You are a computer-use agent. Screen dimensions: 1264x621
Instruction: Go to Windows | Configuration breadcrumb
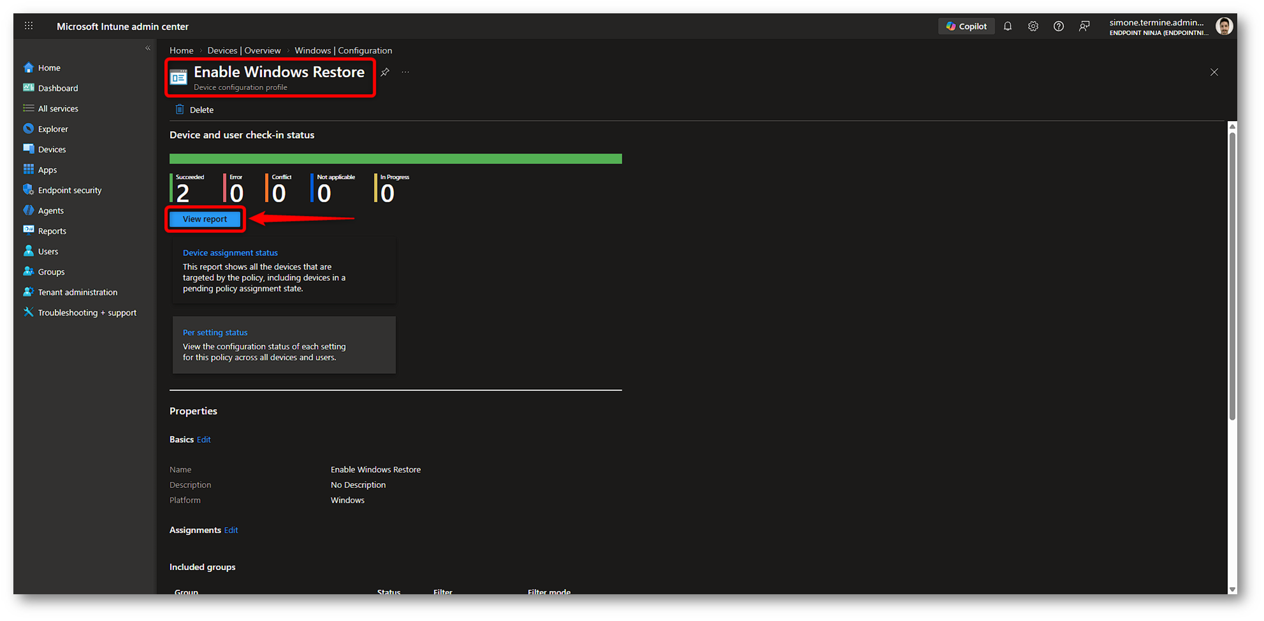pyautogui.click(x=343, y=50)
